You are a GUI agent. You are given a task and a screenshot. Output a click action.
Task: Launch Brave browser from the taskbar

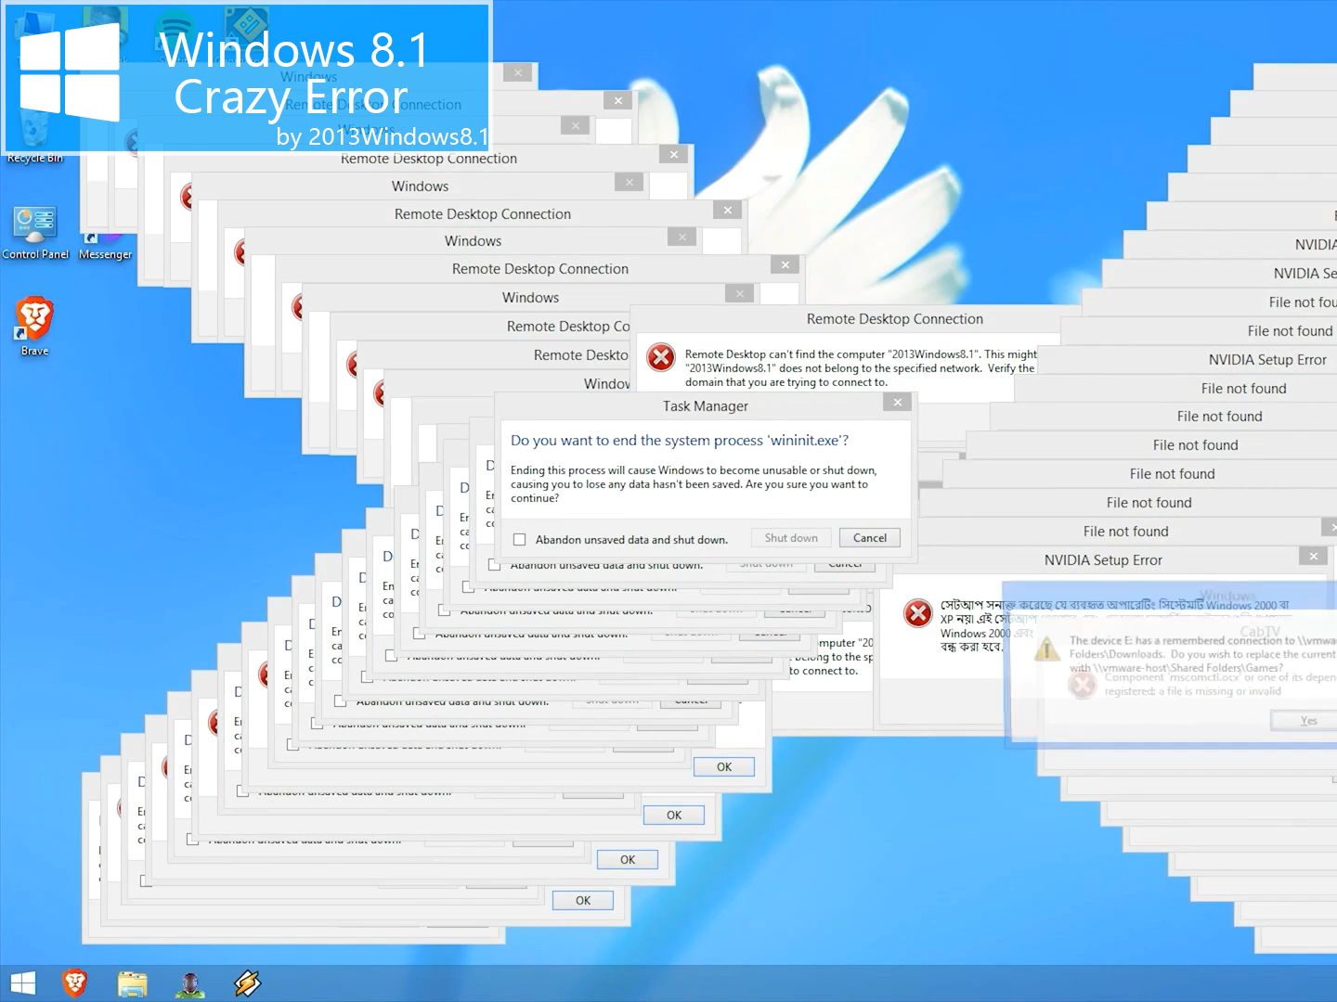tap(75, 983)
